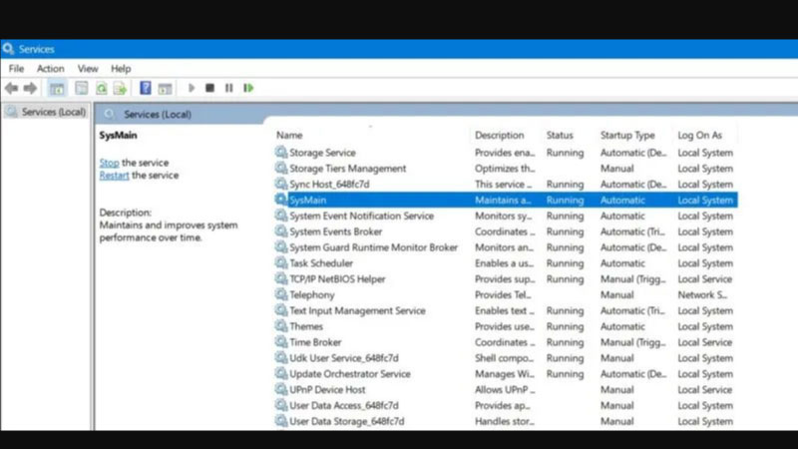
Task: Click the Export List toolbar icon
Action: 120,88
